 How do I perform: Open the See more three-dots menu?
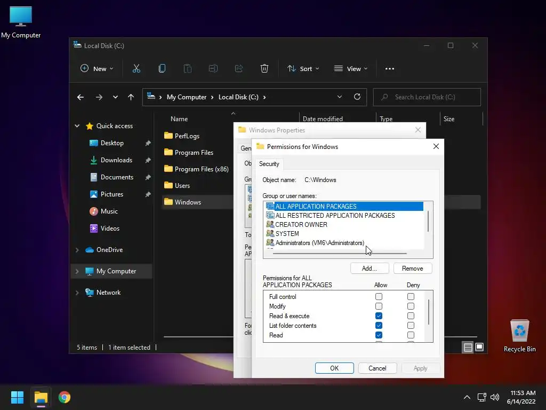click(390, 69)
